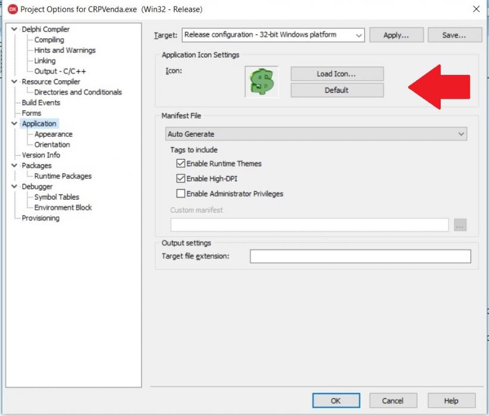Click the Save... button
The width and height of the screenshot is (489, 416).
[x=454, y=35]
